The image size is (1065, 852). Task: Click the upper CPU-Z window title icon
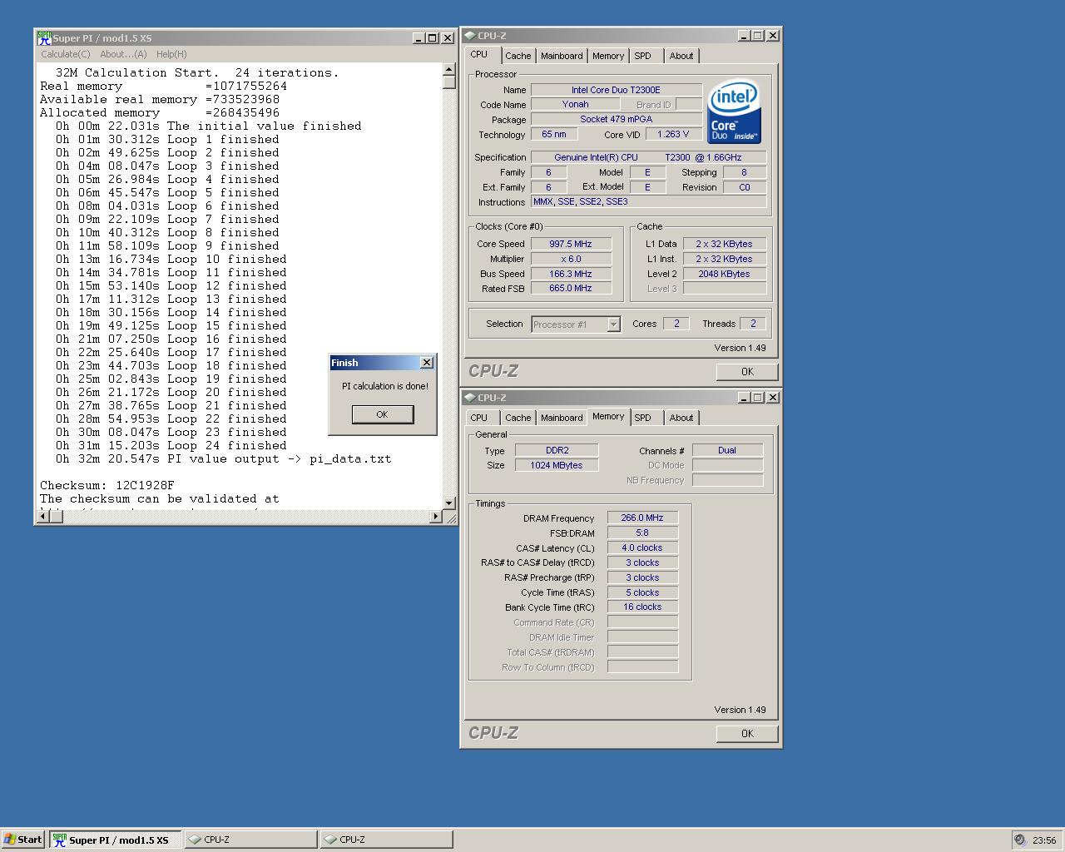[x=469, y=36]
